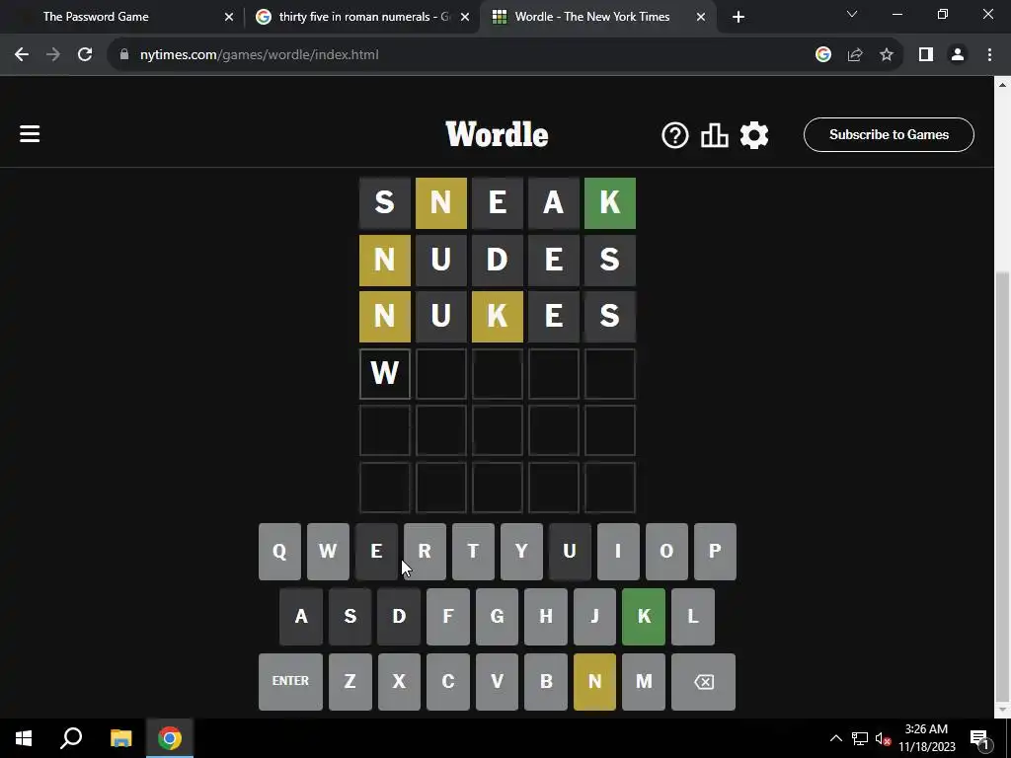
Task: Tap the O key on Wordle keyboard
Action: 666,552
